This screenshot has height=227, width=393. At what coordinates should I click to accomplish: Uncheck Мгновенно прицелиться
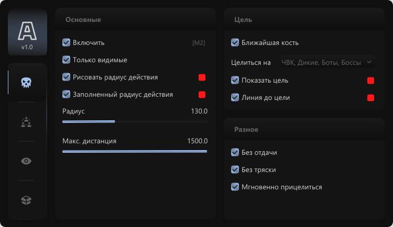(235, 187)
